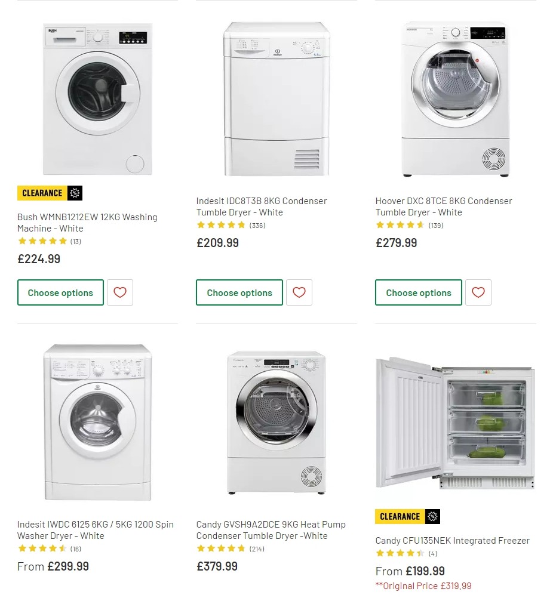
Task: Click the heart icon under Indesit IDC8T3B dryer
Action: click(299, 292)
